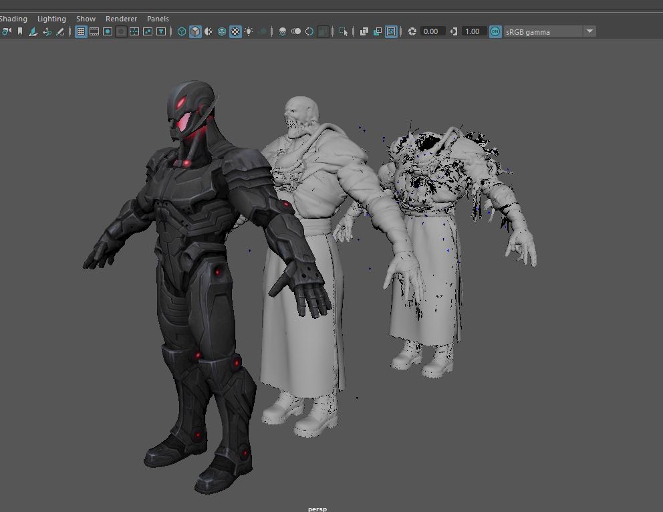Click the resolution gate icon

(108, 31)
